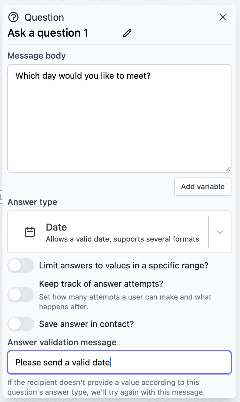Expand the Answer type dropdown chevron
Screen dimensions: 240x402
[x=220, y=232]
